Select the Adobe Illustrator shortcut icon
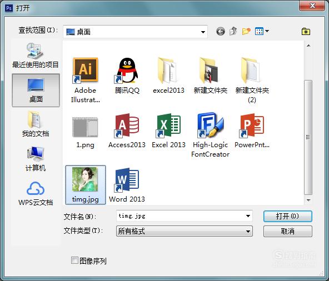Screen dimensions: 329x281 pyautogui.click(x=85, y=70)
